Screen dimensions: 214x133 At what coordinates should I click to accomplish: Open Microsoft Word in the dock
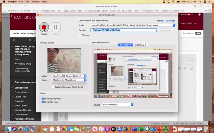134,129
